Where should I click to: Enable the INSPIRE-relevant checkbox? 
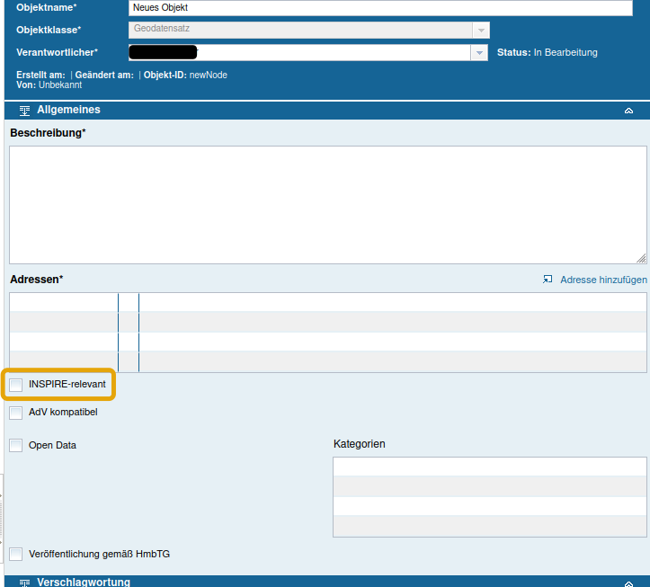point(16,385)
